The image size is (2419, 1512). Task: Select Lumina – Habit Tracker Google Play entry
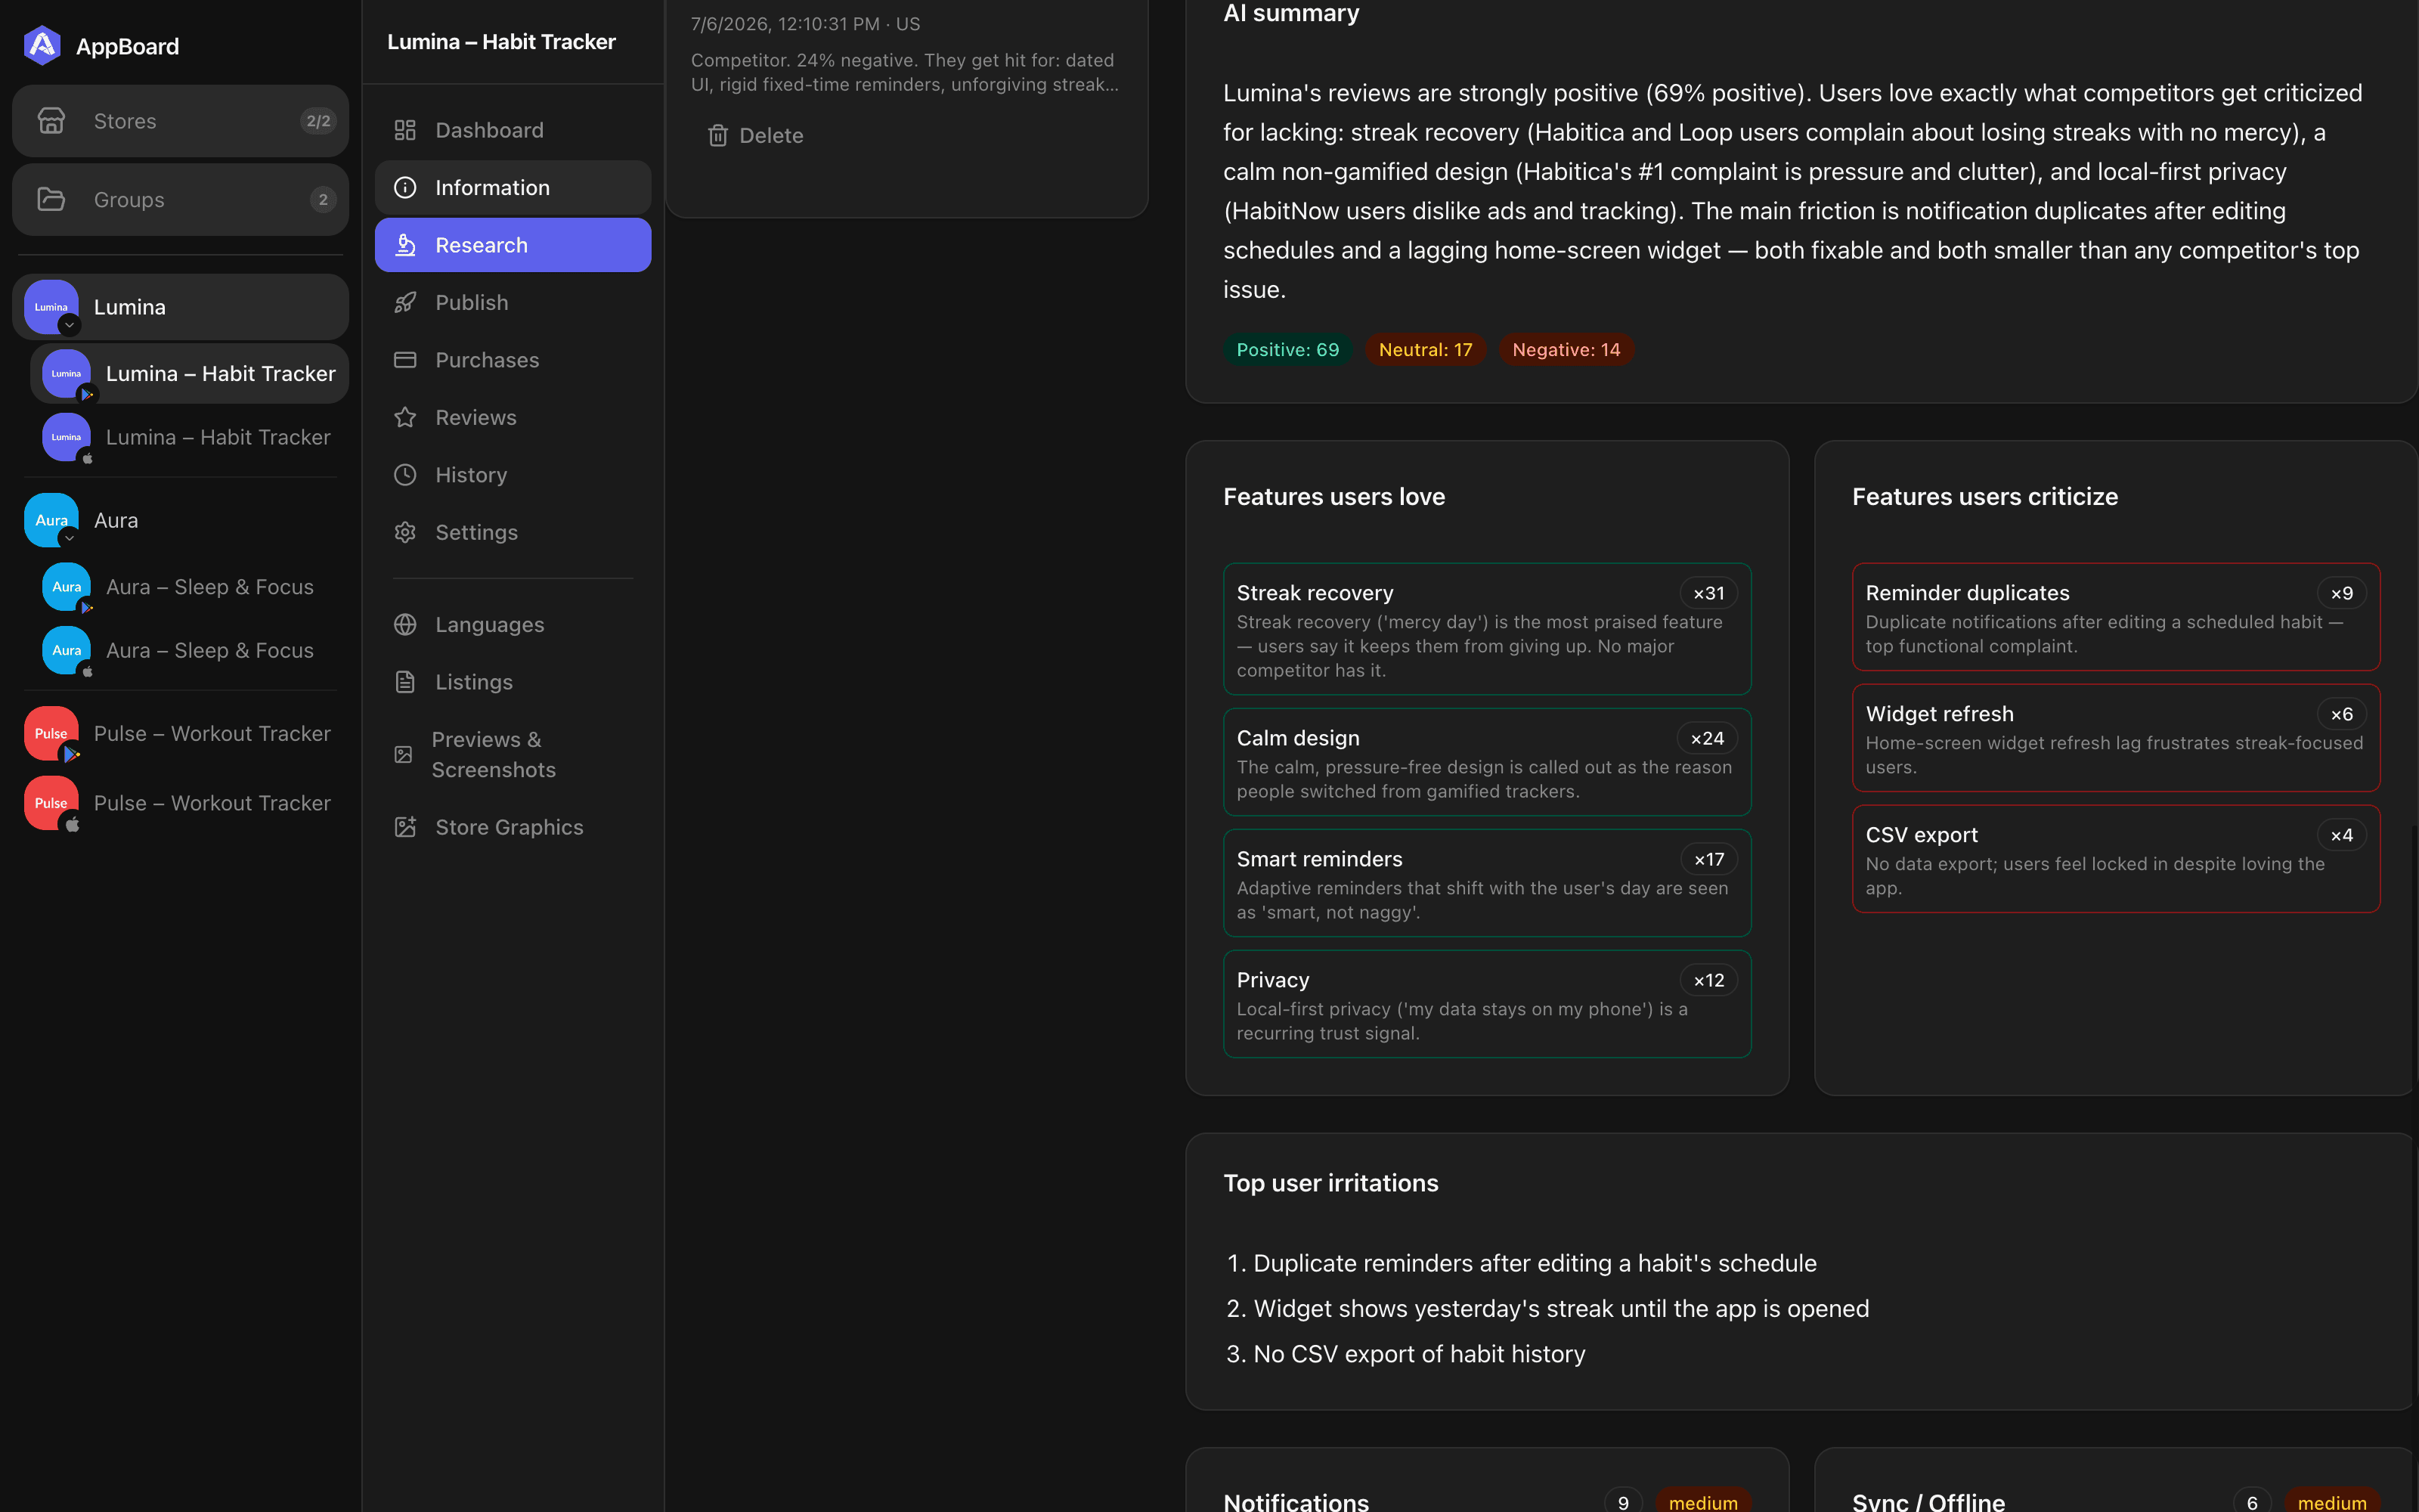(x=190, y=374)
